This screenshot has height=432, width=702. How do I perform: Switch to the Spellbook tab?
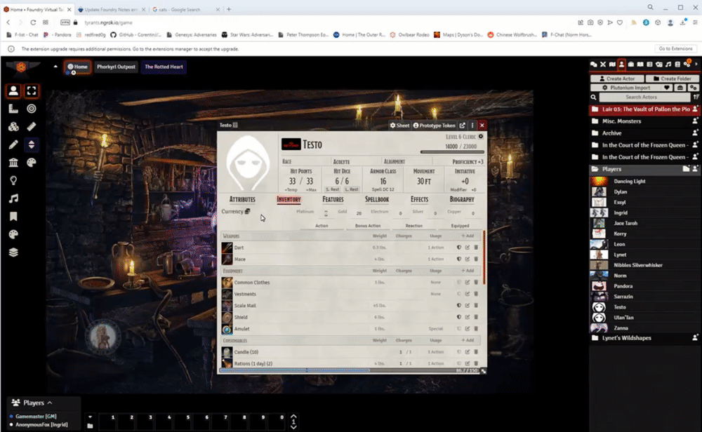coord(376,199)
